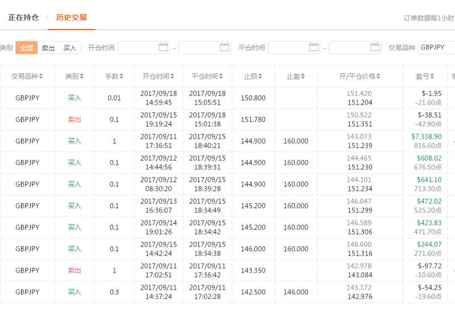Sort by 止盈 column

pyautogui.click(x=296, y=76)
